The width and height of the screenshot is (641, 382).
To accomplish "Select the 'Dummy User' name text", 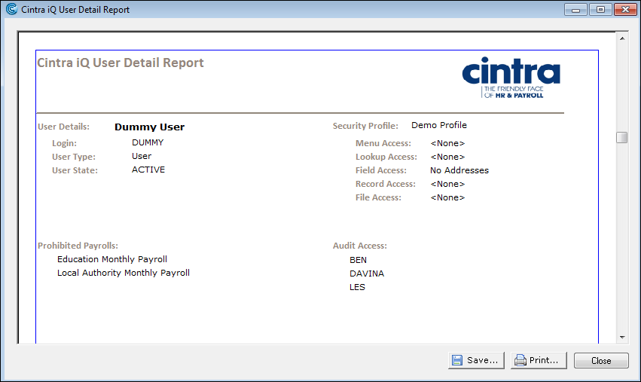I will click(150, 127).
